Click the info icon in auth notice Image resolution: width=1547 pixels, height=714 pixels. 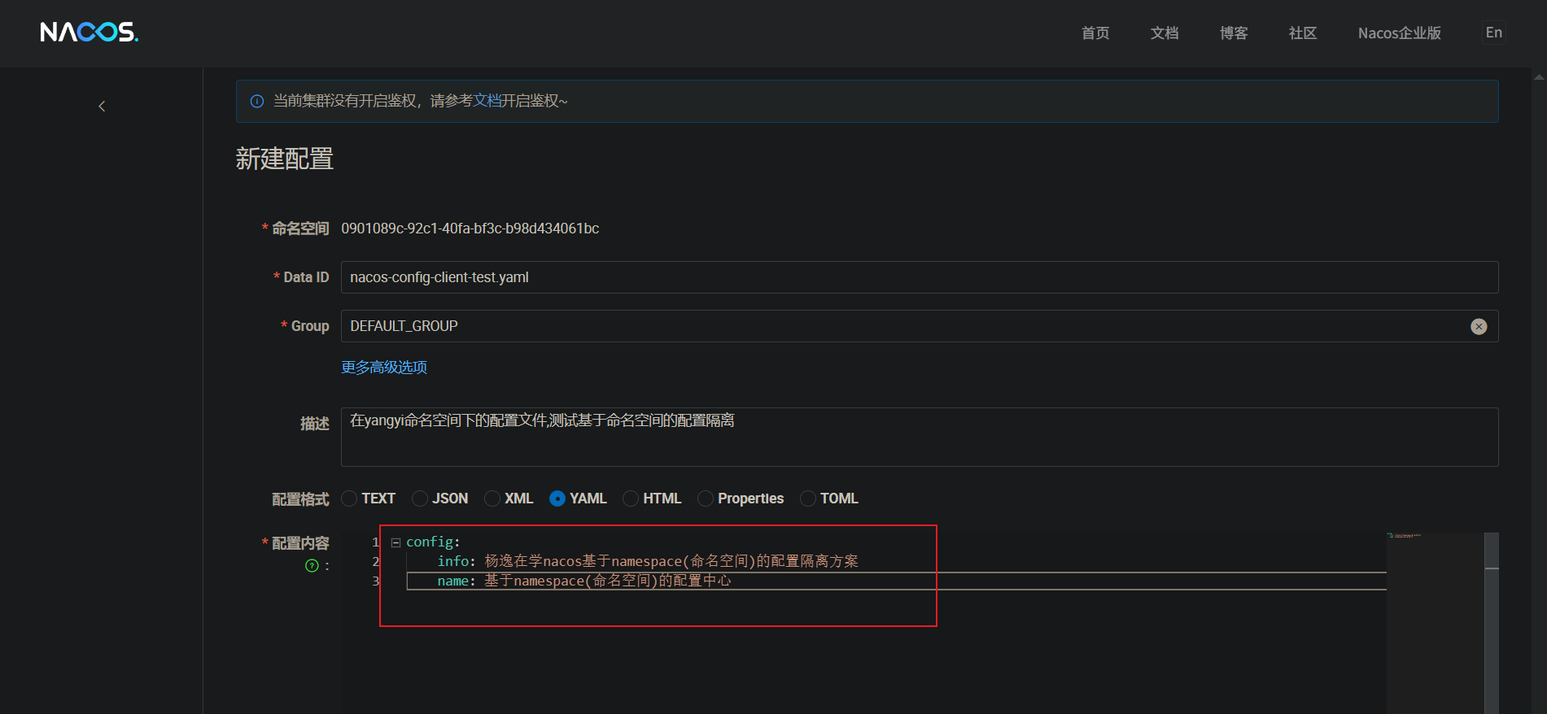(257, 102)
